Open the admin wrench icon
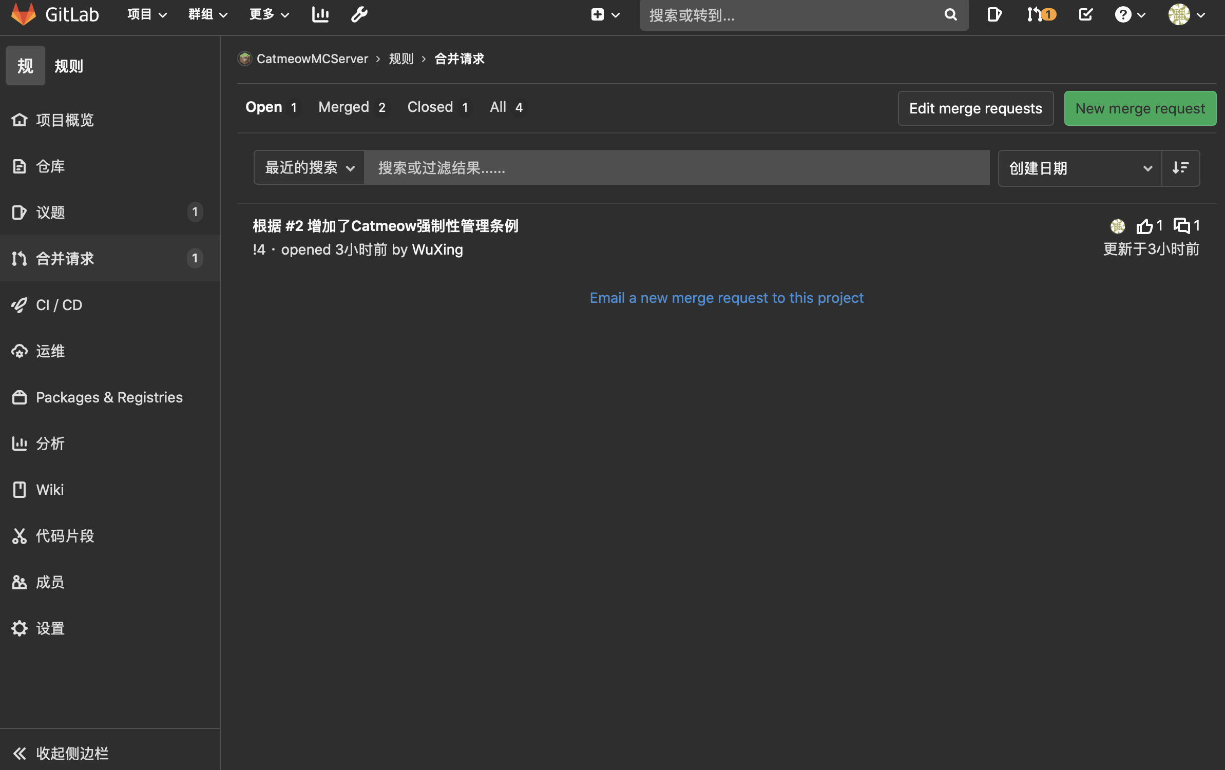Screen dimensions: 1225x770 tap(359, 14)
